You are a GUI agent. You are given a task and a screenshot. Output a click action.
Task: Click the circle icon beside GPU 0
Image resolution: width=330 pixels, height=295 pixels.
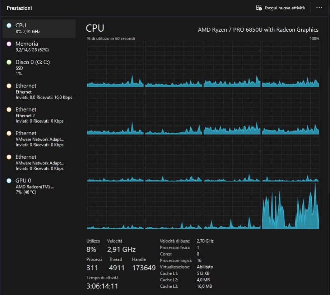click(9, 181)
